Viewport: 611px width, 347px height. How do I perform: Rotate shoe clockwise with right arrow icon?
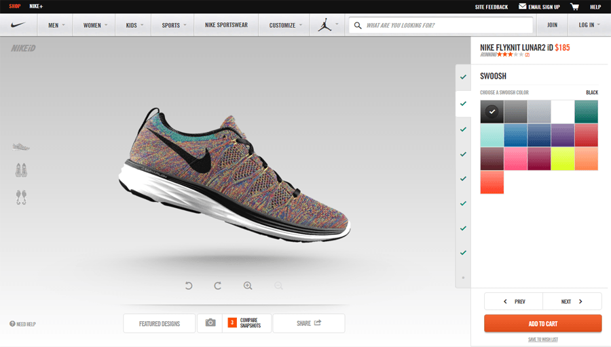(217, 286)
